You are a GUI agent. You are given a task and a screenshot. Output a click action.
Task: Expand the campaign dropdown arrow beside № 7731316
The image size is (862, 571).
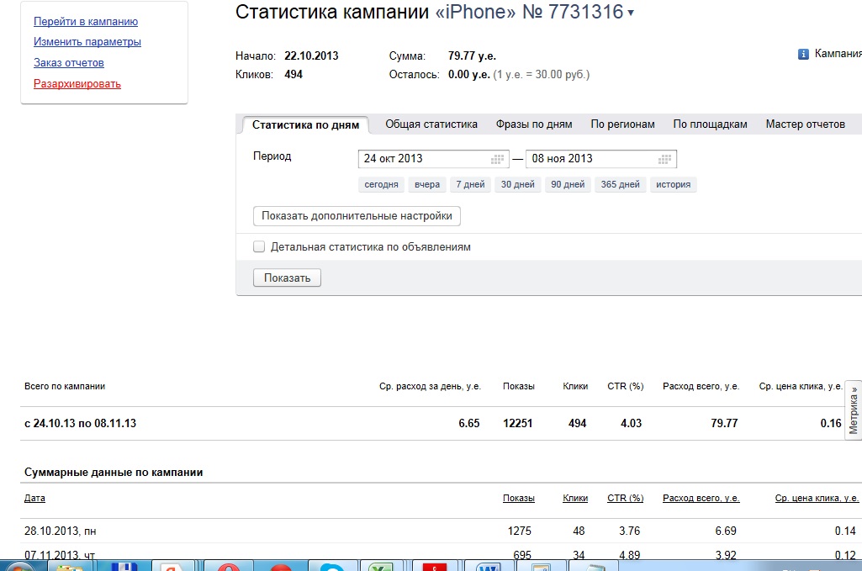[631, 13]
